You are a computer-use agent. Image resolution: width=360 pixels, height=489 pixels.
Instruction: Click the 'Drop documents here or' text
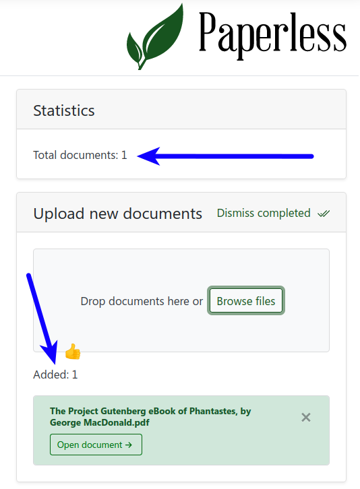pos(142,301)
